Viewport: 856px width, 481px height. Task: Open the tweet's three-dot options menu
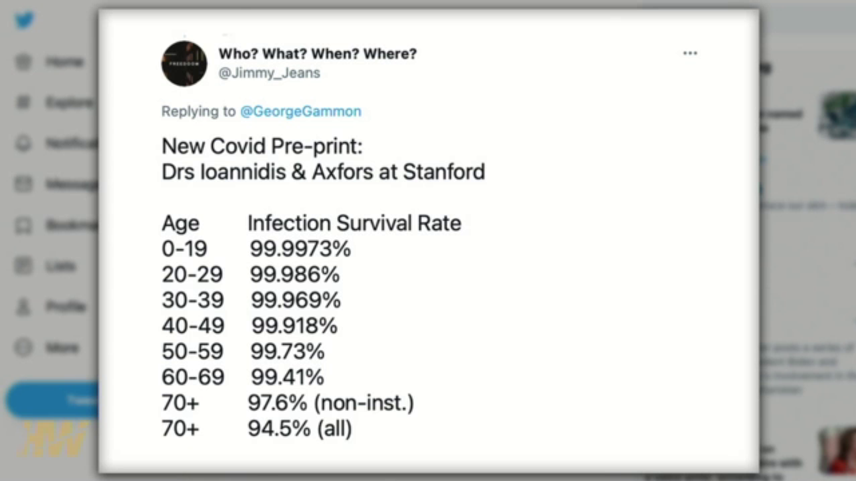pos(690,53)
